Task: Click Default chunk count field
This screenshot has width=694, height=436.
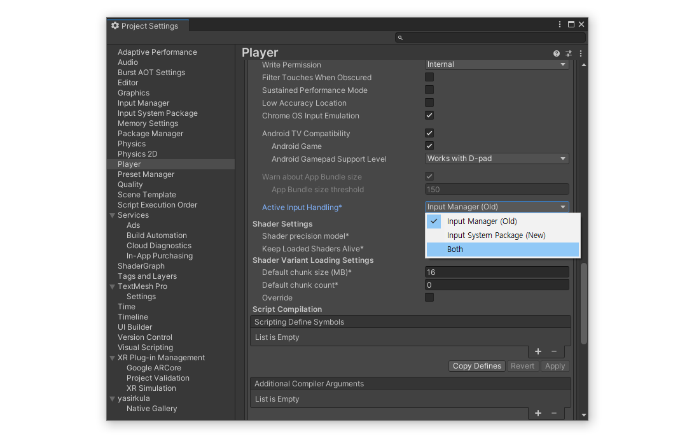Action: point(497,285)
